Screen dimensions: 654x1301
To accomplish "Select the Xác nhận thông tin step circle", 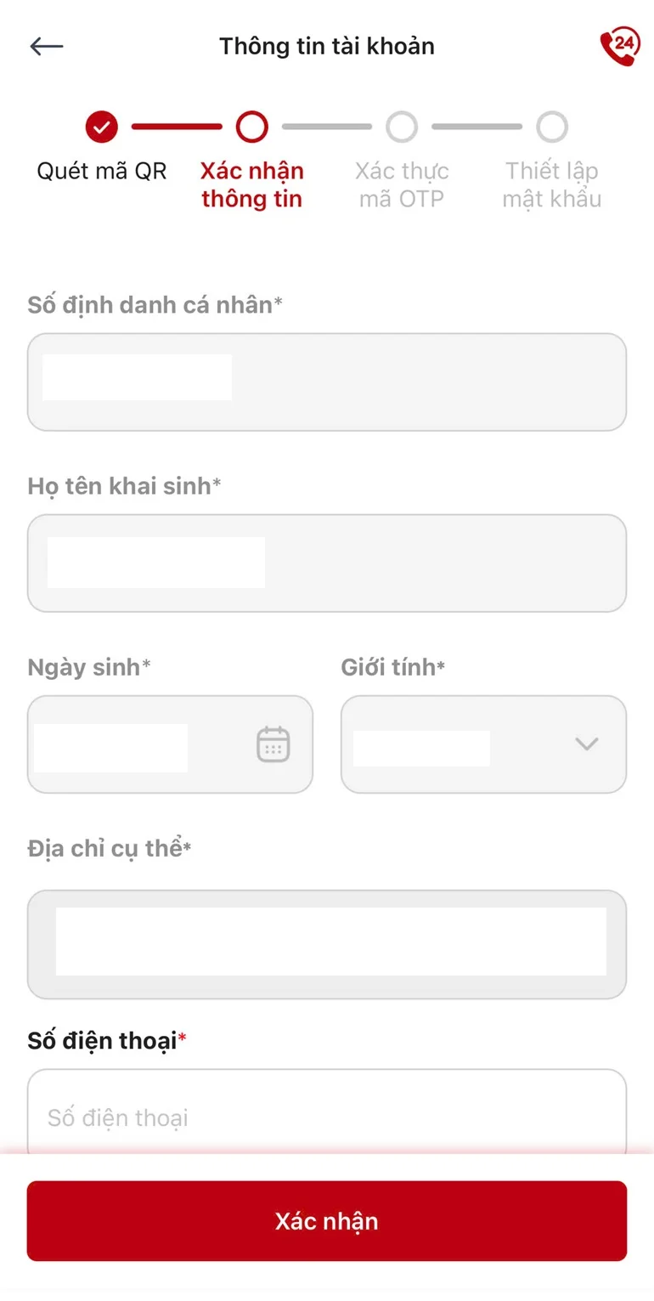I will [251, 127].
